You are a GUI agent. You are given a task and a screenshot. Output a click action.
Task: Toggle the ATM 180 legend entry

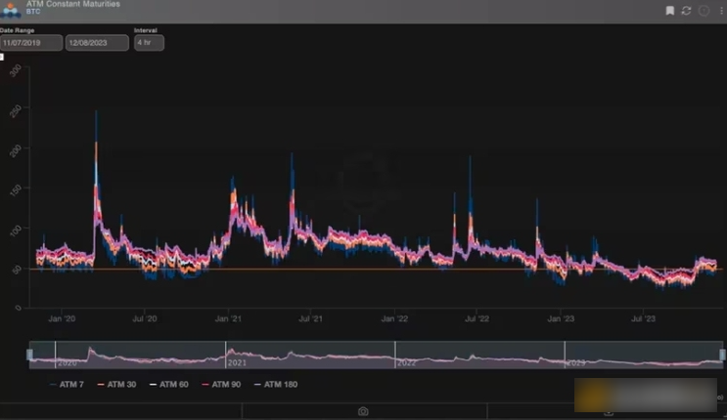(274, 385)
